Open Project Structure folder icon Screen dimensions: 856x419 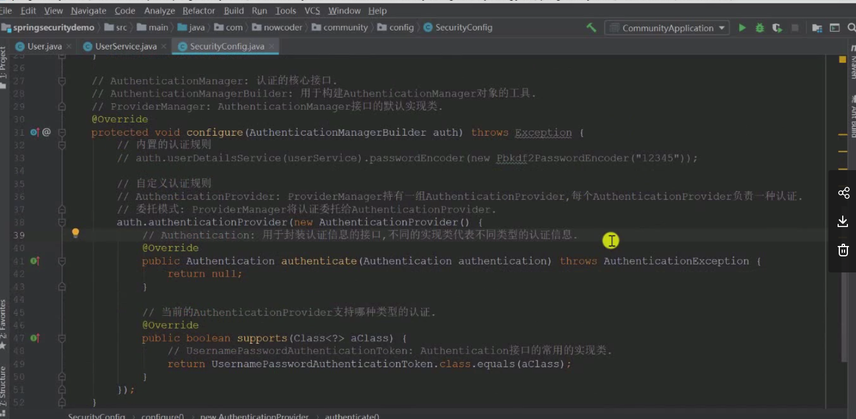pos(817,28)
